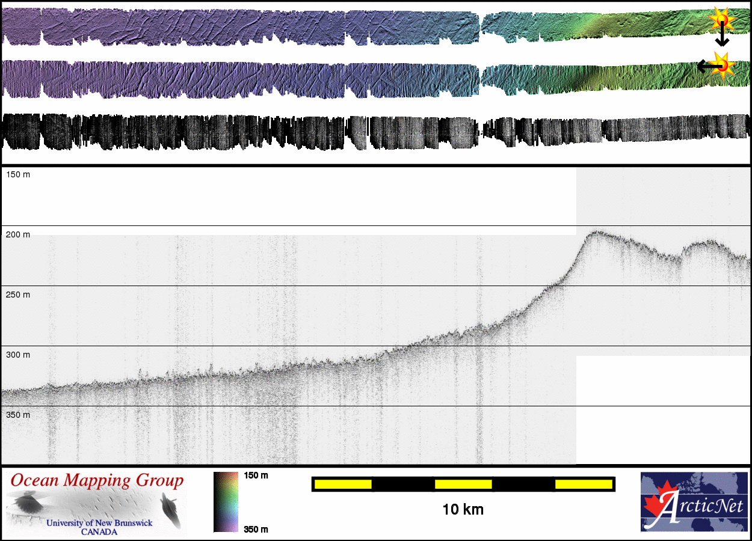Image resolution: width=752 pixels, height=541 pixels.
Task: Click the leftmost yellow scale bar segment
Action: tap(343, 484)
